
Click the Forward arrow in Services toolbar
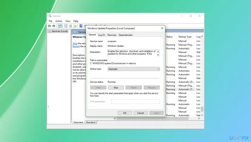coord(54,26)
